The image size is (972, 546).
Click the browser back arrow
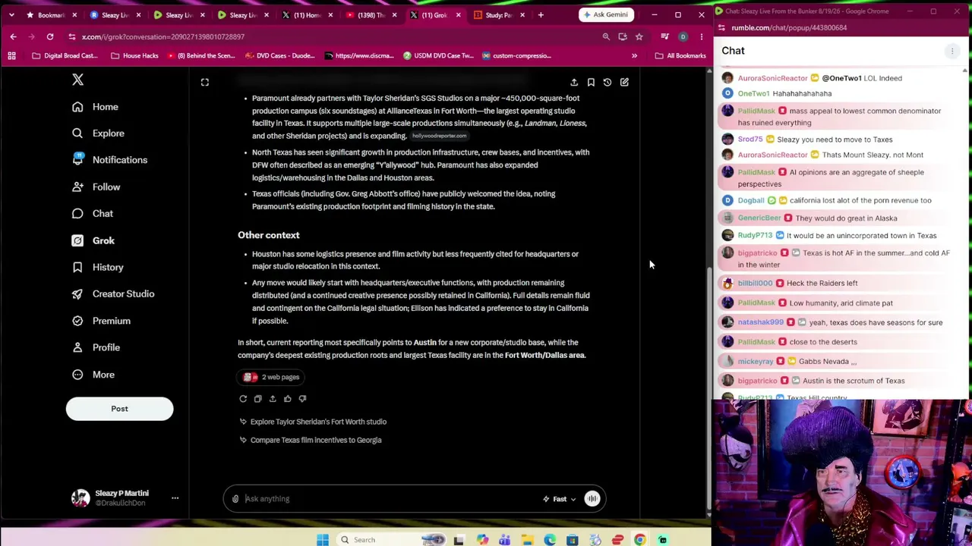coord(13,36)
